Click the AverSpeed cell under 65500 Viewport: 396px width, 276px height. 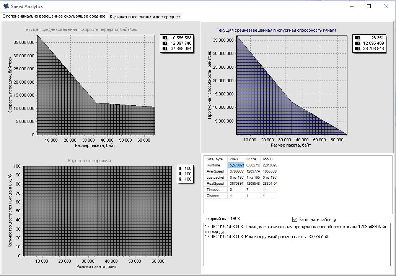click(269, 171)
